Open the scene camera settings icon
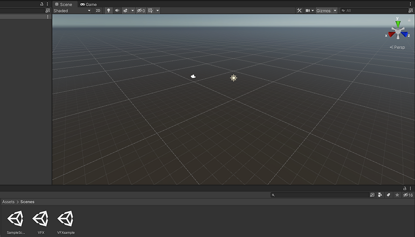 point(308,10)
